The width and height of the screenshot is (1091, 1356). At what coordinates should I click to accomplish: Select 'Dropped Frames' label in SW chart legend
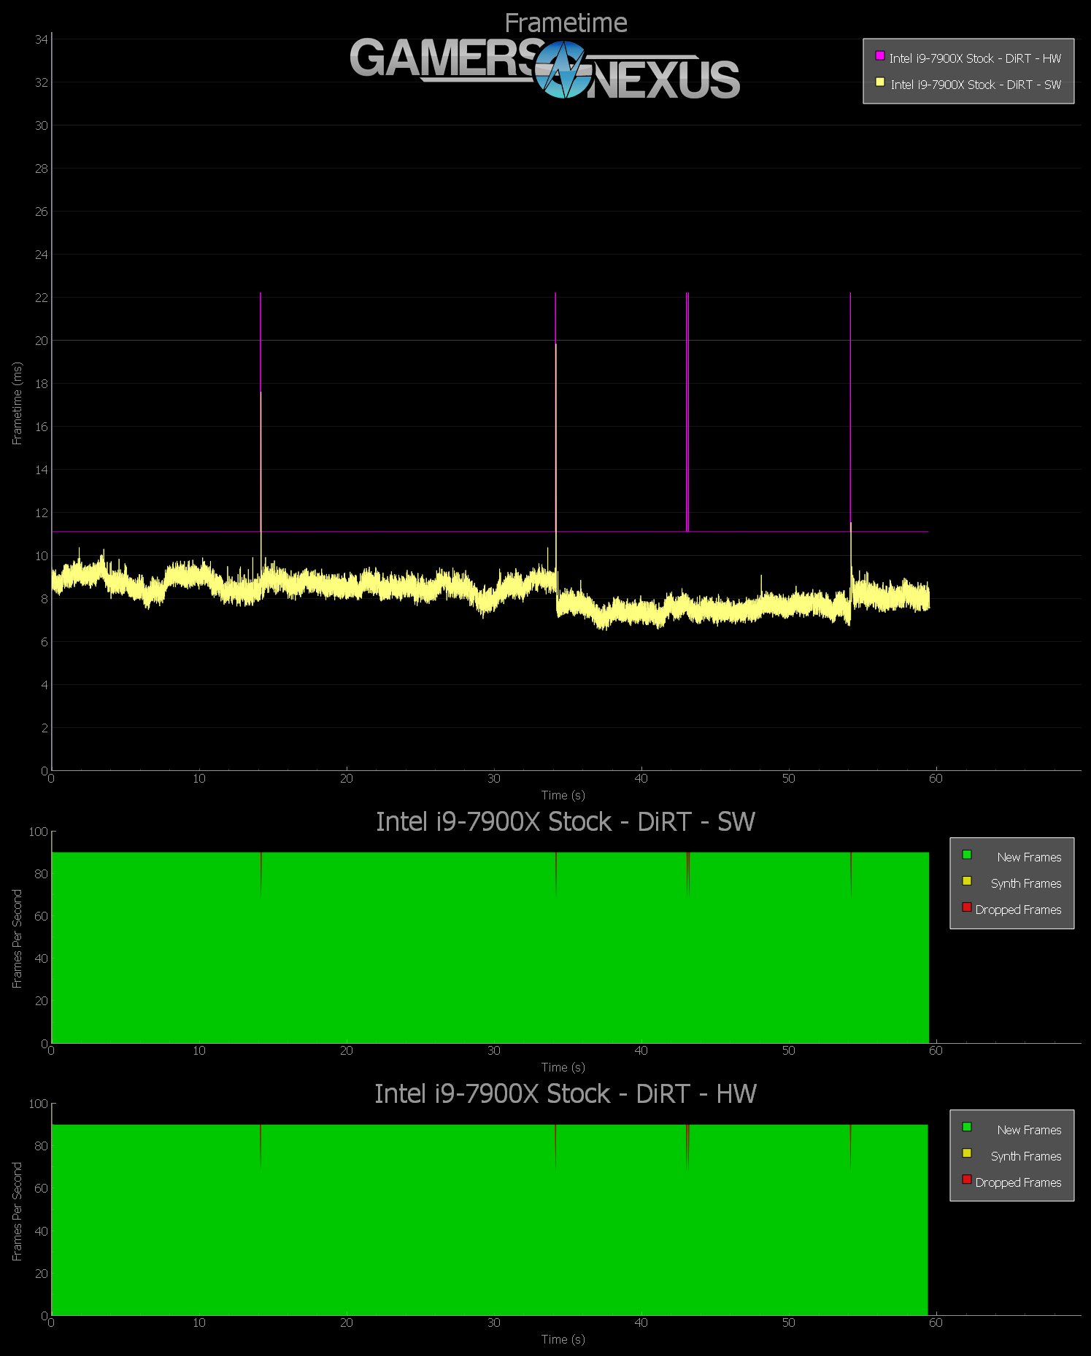pos(1018,910)
